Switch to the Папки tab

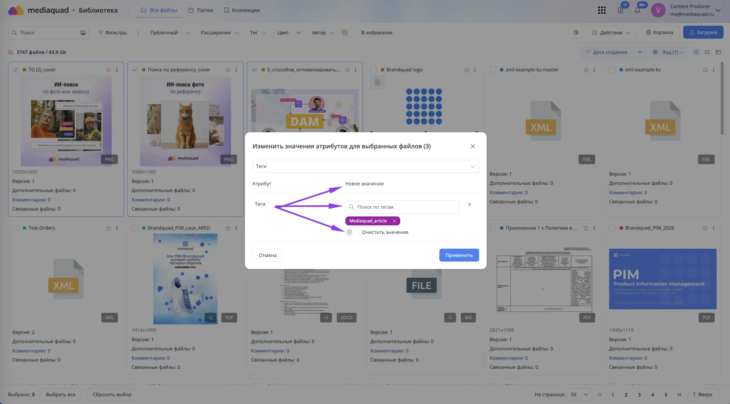(x=201, y=10)
